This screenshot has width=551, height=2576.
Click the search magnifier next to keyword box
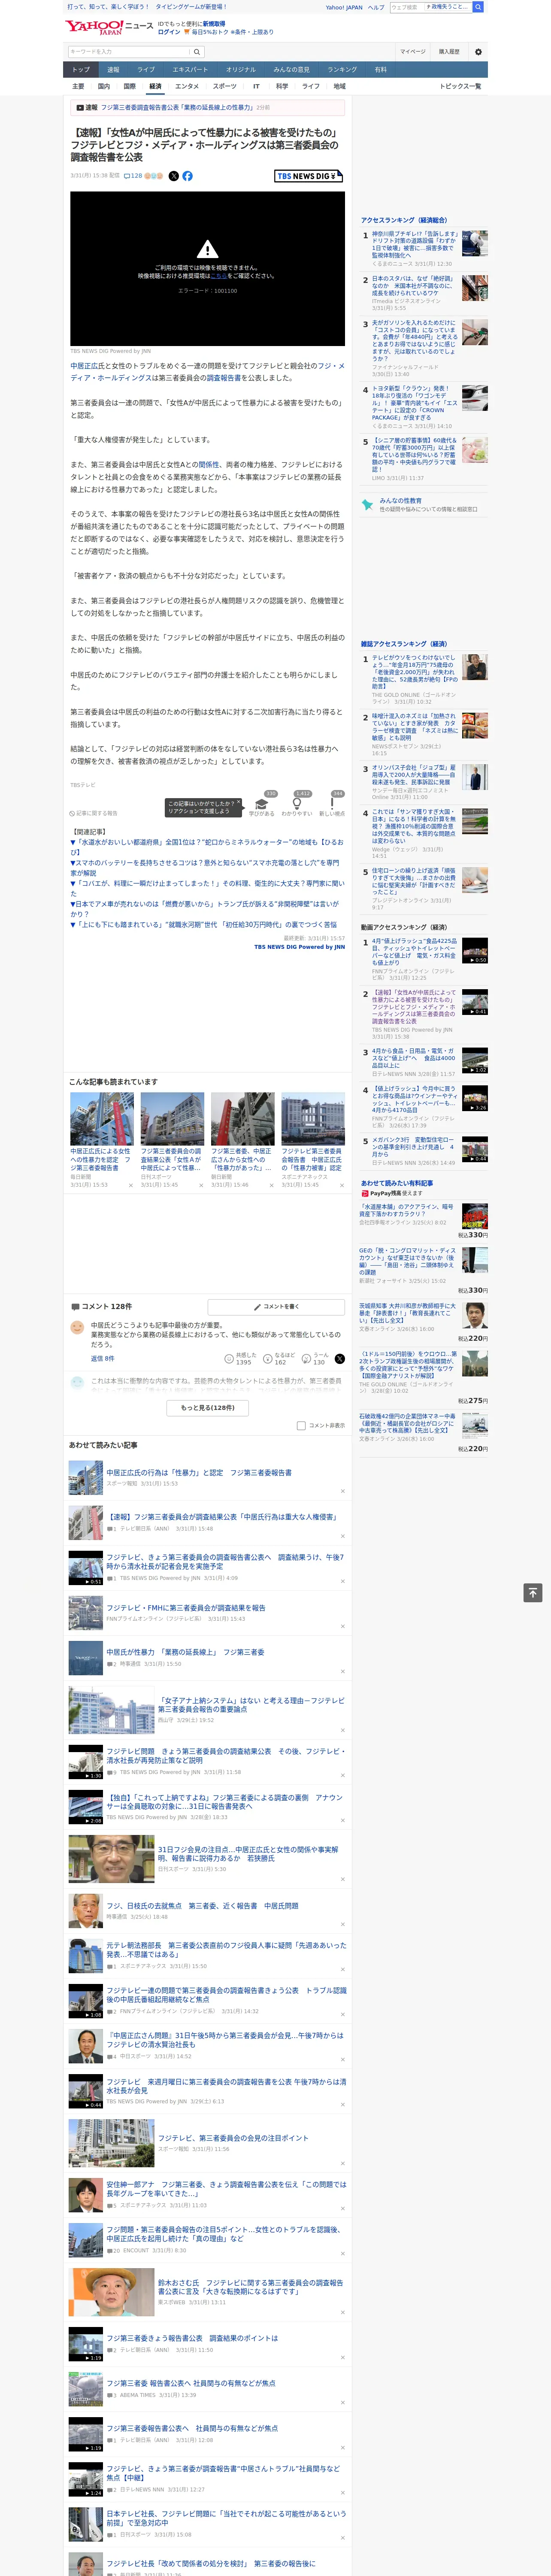click(197, 52)
